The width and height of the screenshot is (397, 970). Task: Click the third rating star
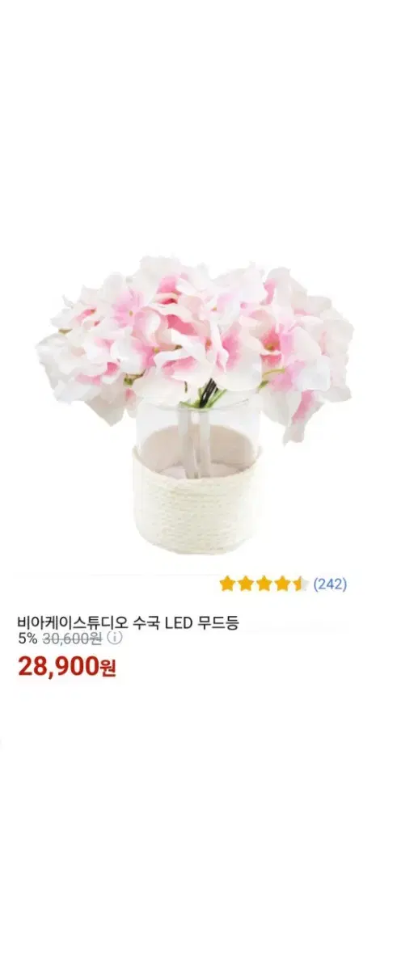[x=264, y=584]
